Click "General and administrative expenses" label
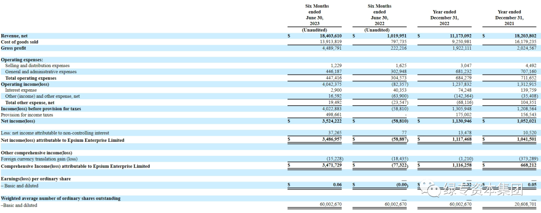 coord(41,72)
